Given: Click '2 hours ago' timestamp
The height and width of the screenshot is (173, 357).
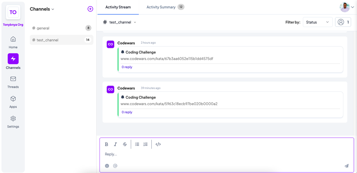Looking at the screenshot, I should [148, 43].
